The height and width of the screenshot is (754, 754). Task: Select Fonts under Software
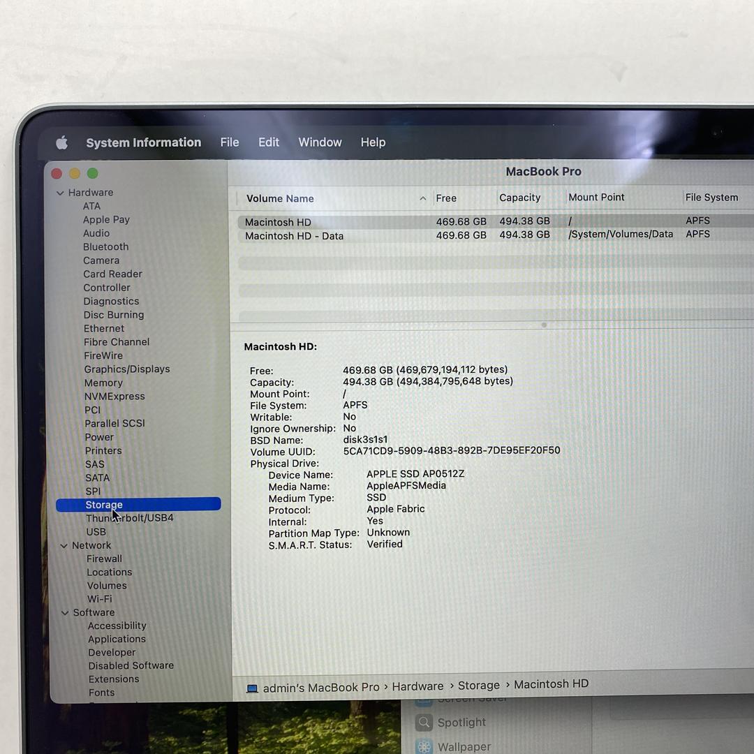101,693
